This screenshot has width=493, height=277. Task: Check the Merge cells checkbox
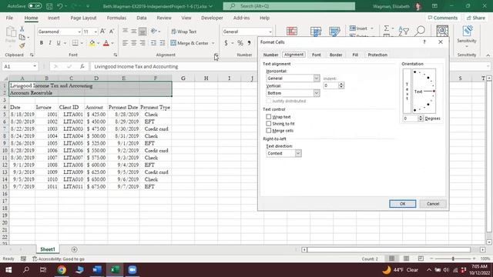point(269,130)
